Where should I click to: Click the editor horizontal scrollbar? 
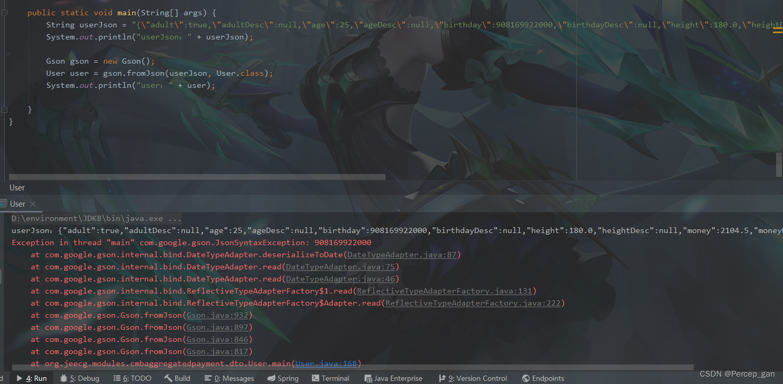(197, 177)
